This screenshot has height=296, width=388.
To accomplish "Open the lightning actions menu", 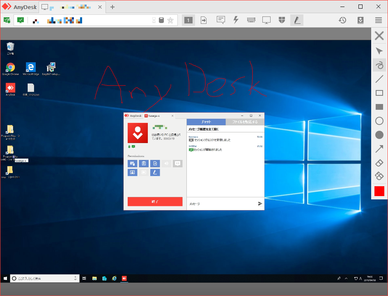I will (236, 20).
